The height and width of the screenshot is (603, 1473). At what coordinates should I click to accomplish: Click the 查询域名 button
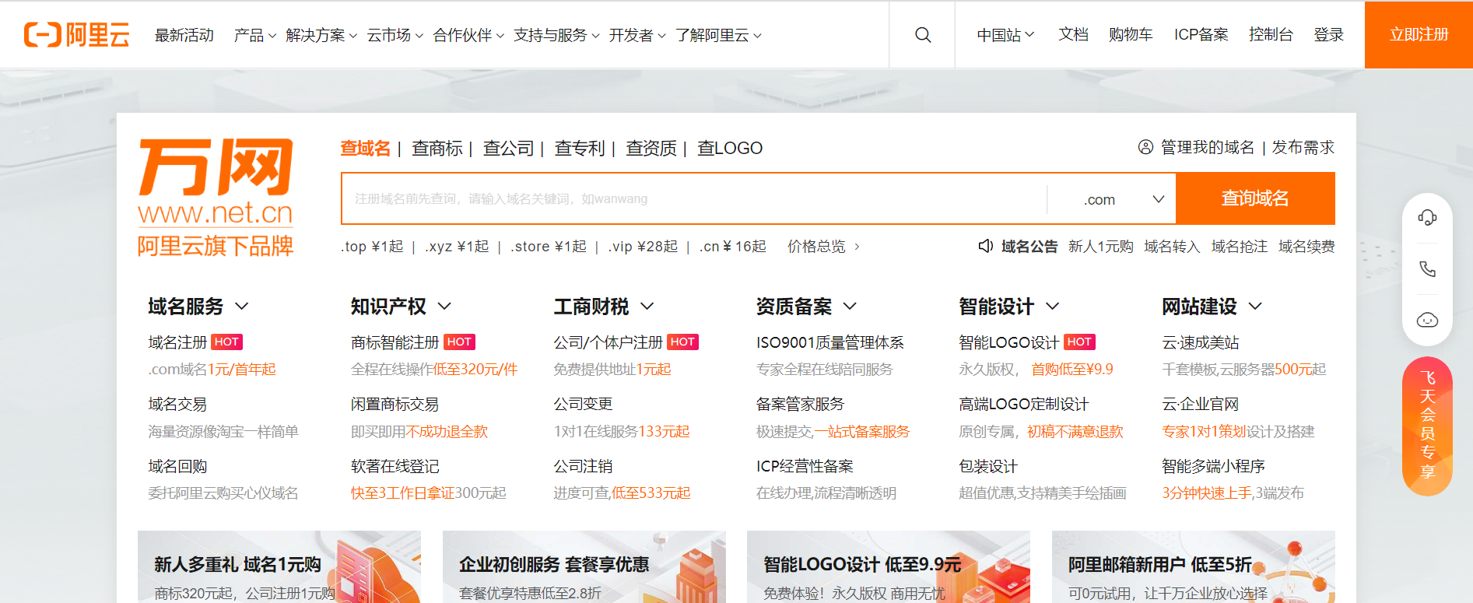(x=1255, y=198)
